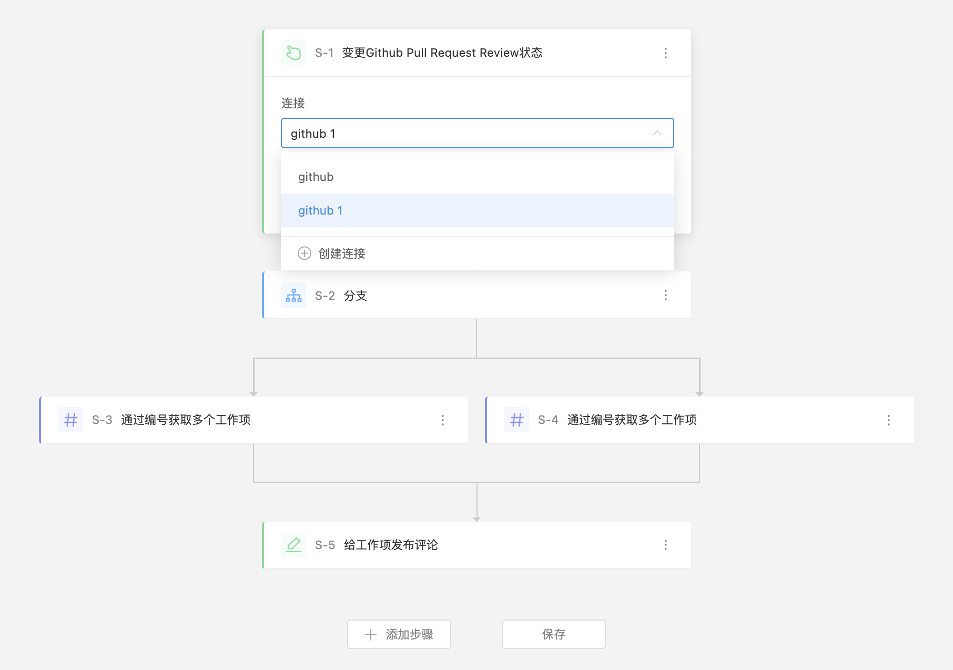Select the github connection option
953x670 pixels.
pos(478,177)
